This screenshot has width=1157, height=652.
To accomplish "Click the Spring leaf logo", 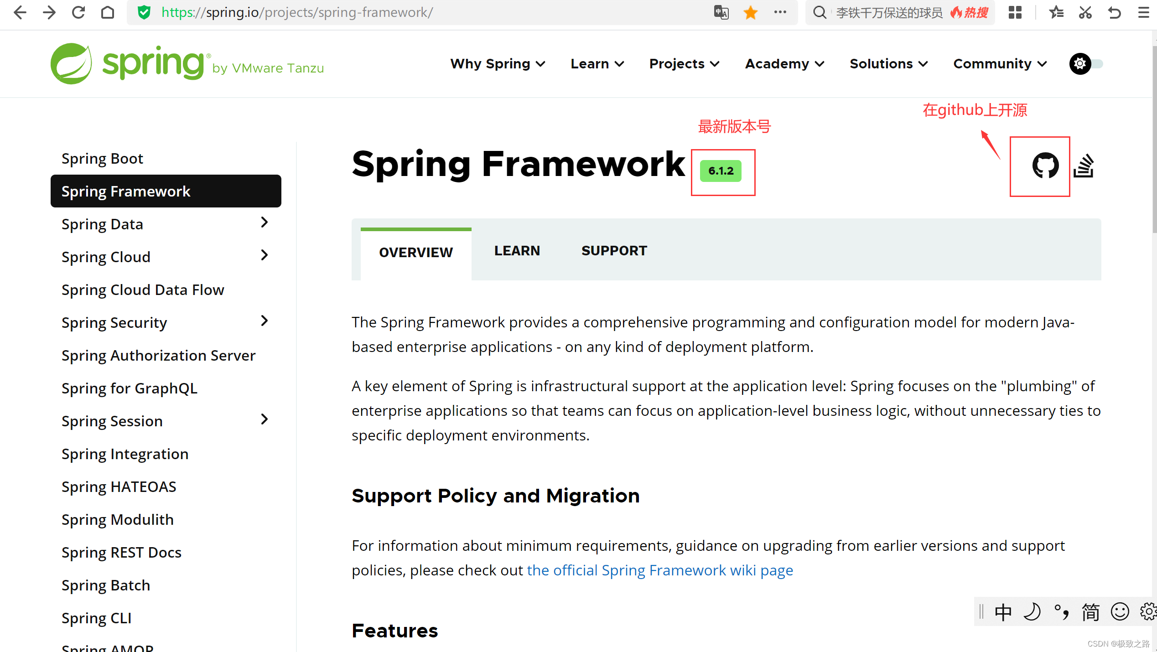I will click(x=71, y=64).
